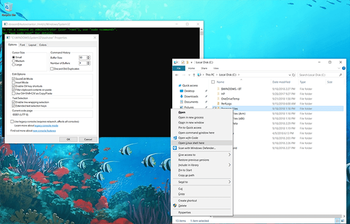Click the Quick access star icon
Image resolution: width=350 pixels, height=224 pixels.
[180, 85]
